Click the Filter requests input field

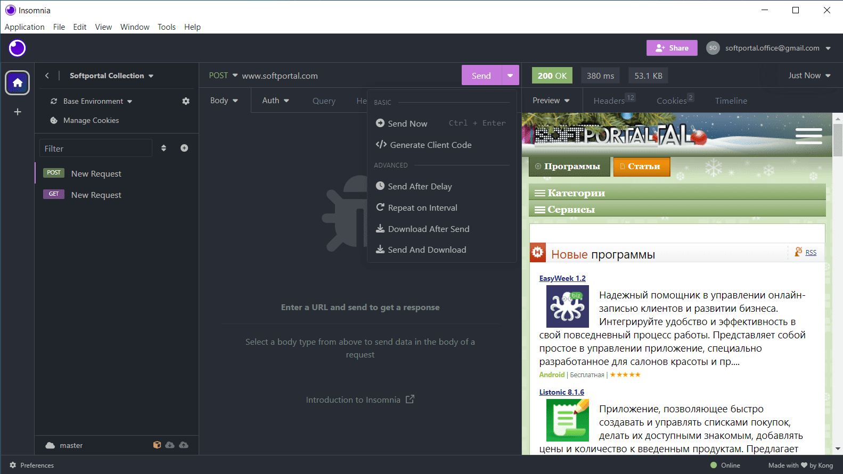tap(96, 148)
